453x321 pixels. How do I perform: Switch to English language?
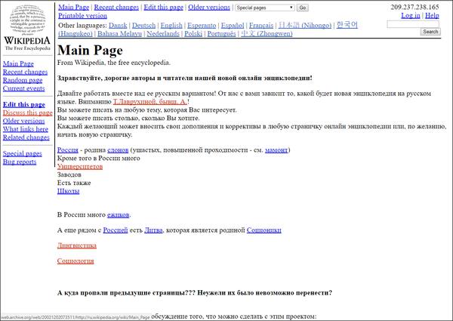(171, 26)
